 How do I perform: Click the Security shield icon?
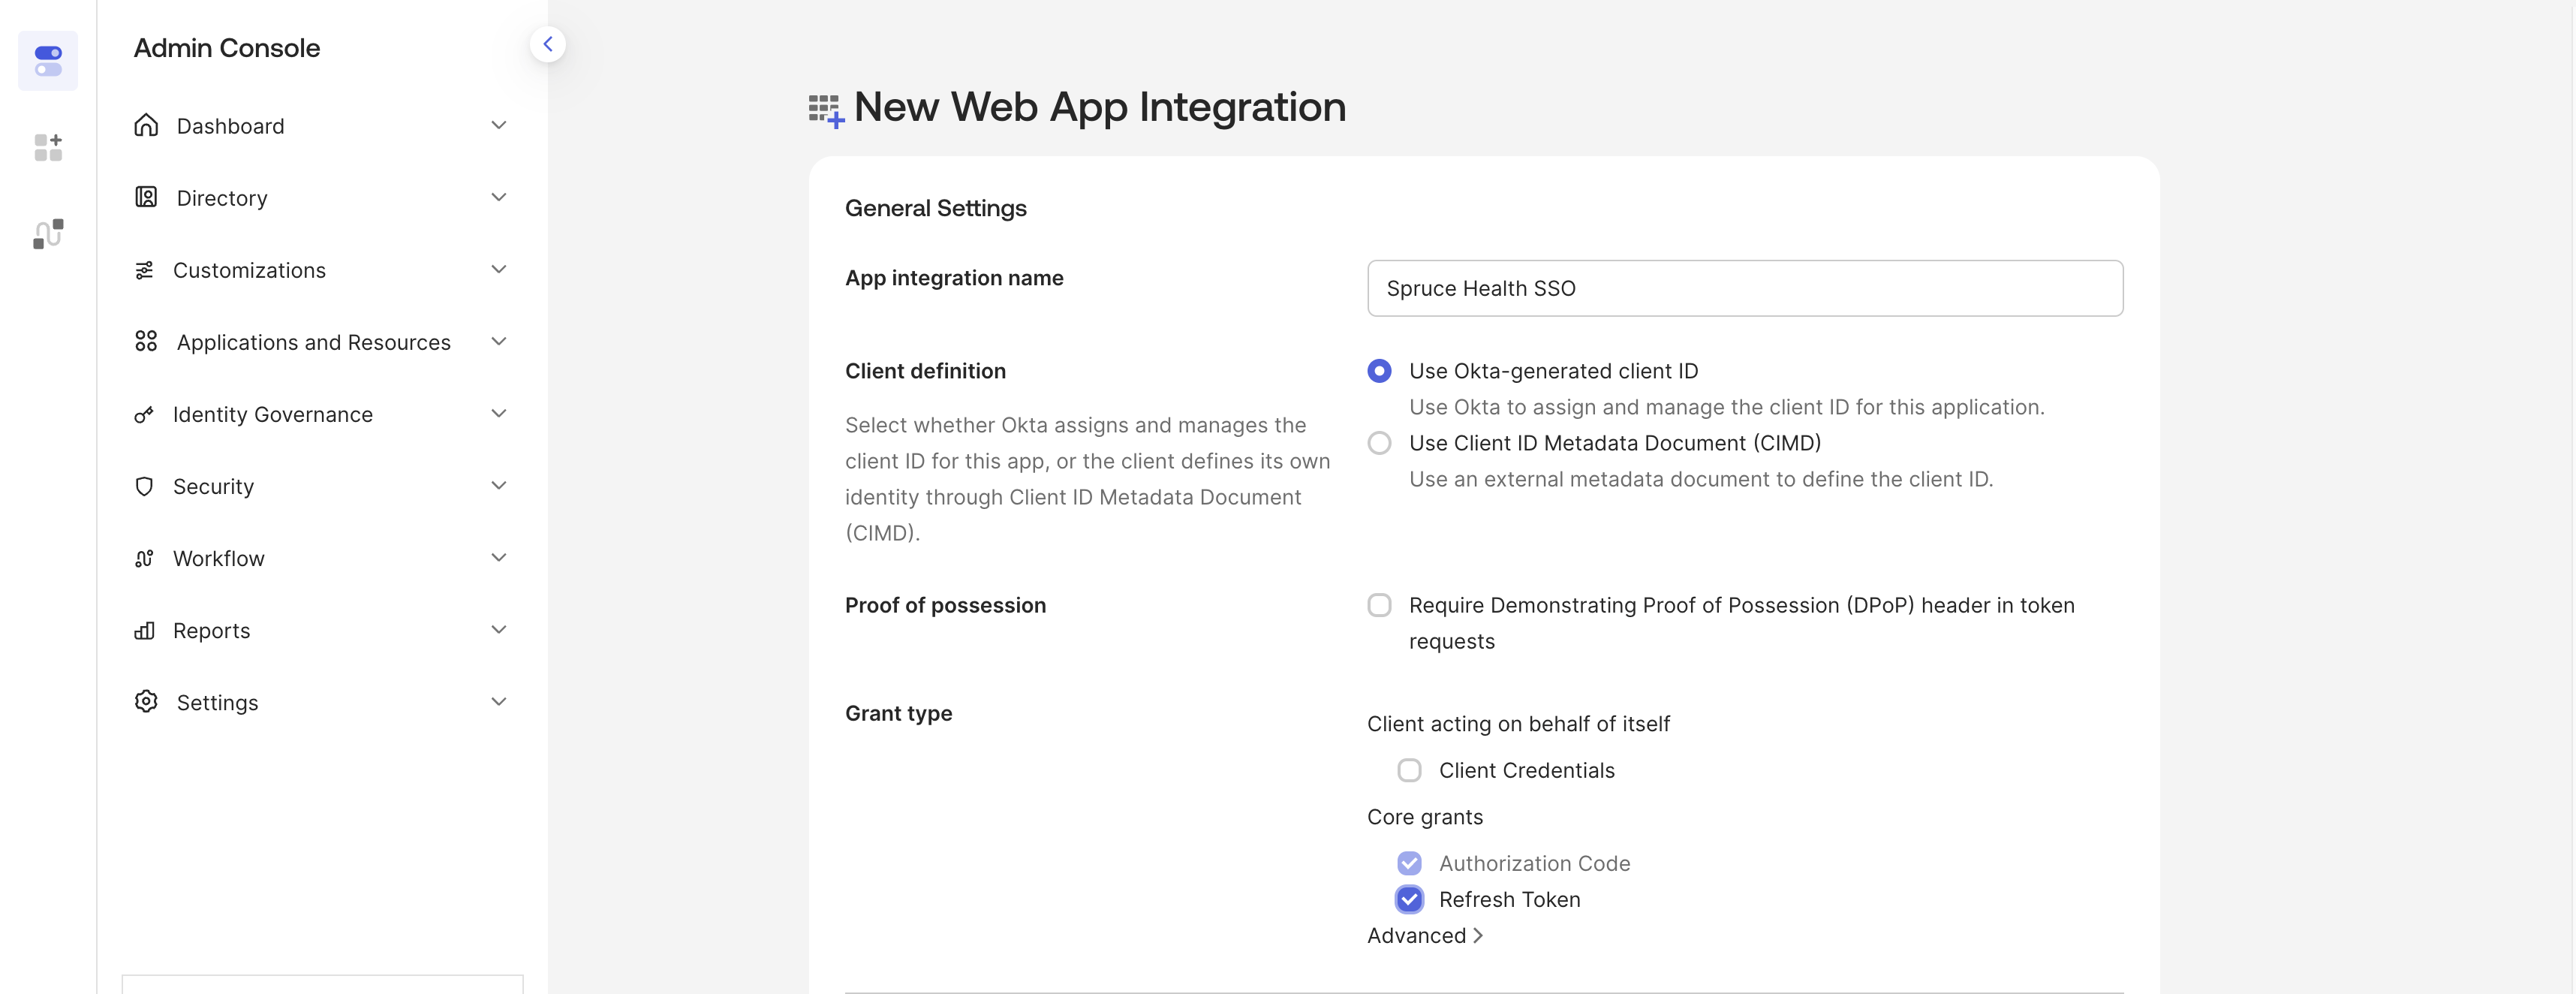tap(144, 486)
